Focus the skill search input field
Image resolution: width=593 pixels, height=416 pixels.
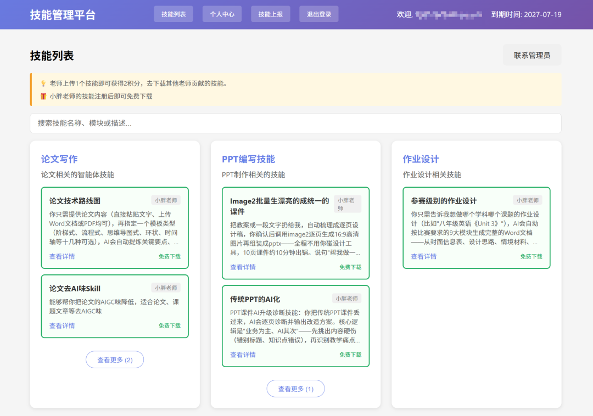click(295, 123)
